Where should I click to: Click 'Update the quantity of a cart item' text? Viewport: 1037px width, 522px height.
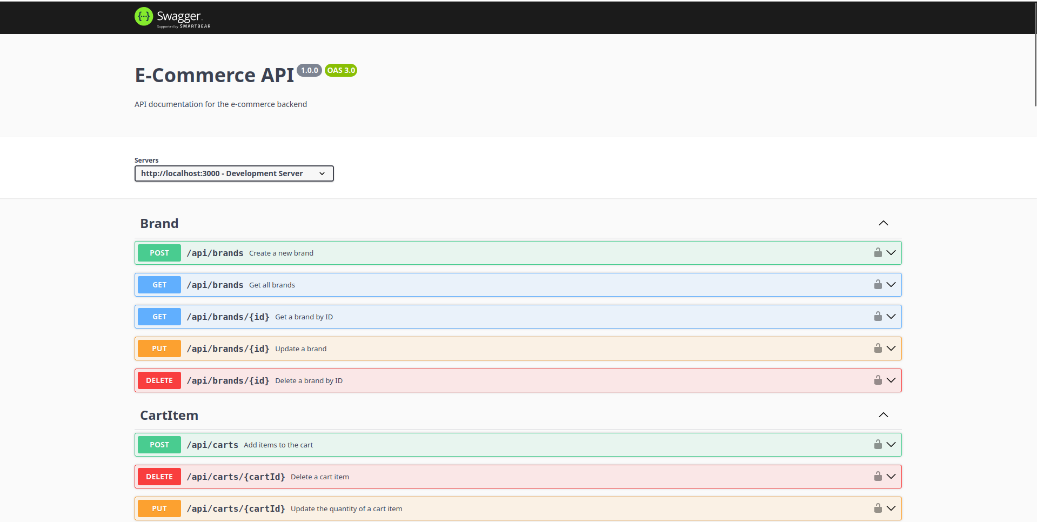pos(346,508)
